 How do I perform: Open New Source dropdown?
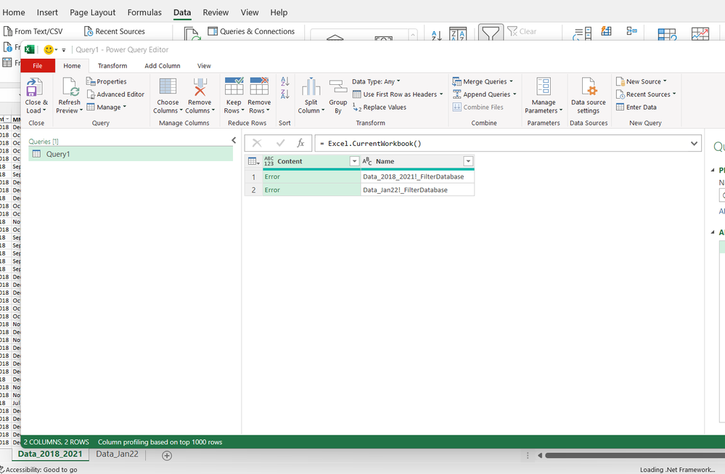pos(642,81)
